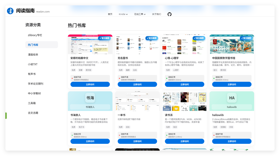Click the 综合 tag on 一单书
Image resolution: width=280 pixels, height=156 pixels.
128,127
